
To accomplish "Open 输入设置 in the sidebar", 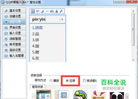I will tap(14, 33).
